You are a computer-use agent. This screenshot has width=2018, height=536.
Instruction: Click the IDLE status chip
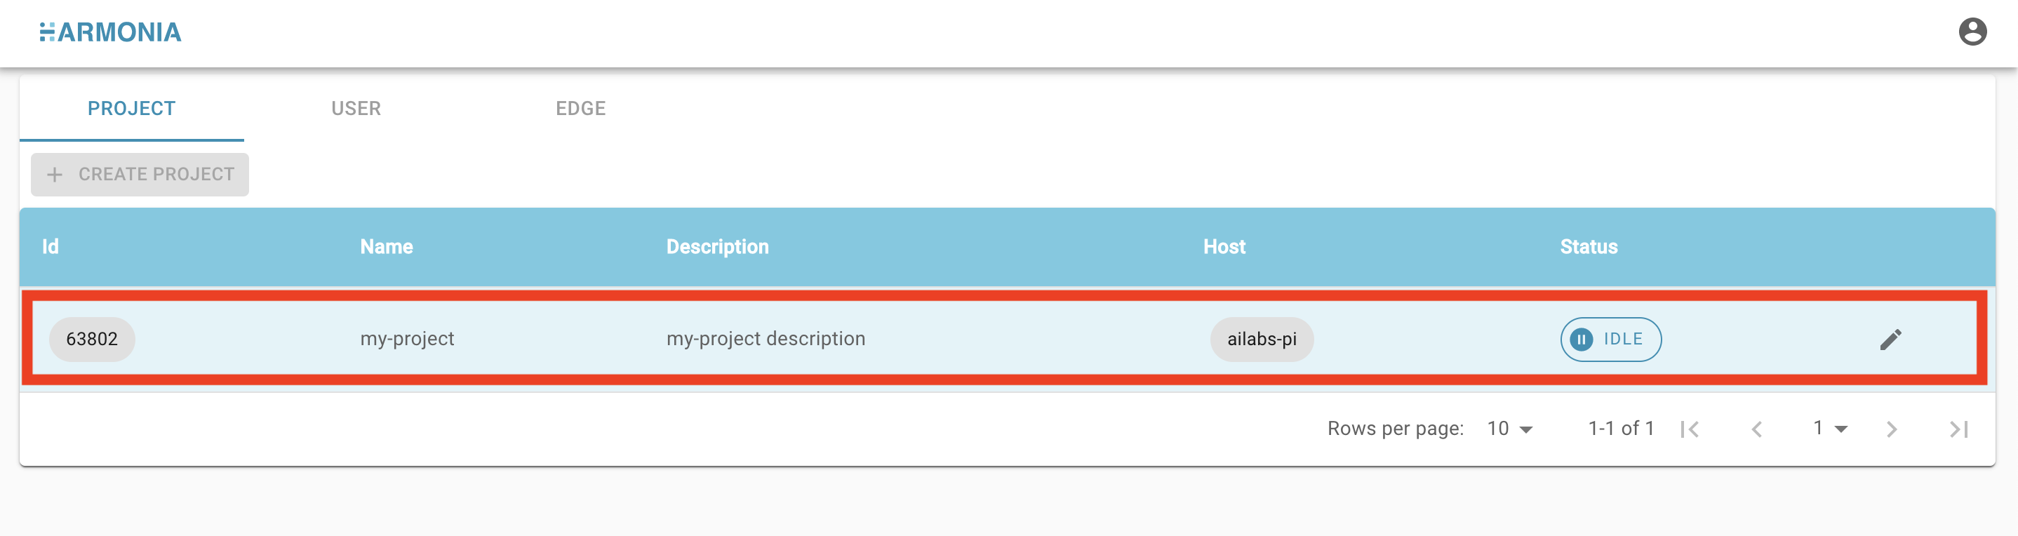pyautogui.click(x=1610, y=340)
